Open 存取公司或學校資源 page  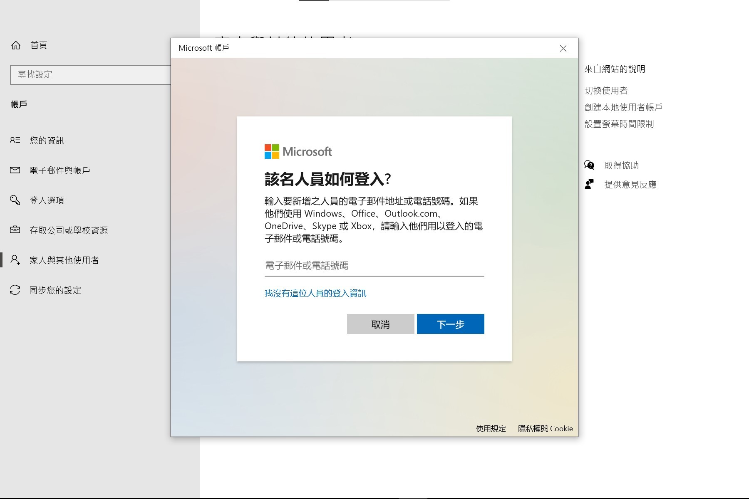point(69,230)
